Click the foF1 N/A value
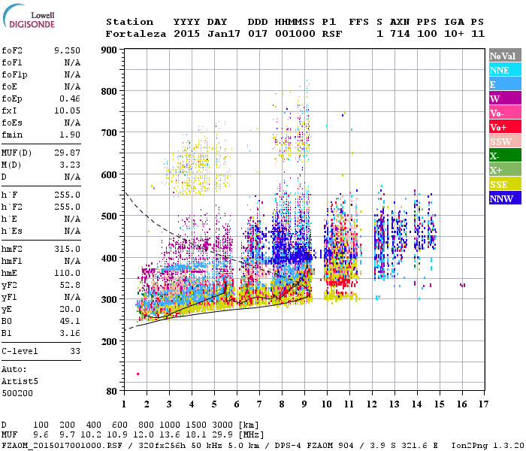 72,62
